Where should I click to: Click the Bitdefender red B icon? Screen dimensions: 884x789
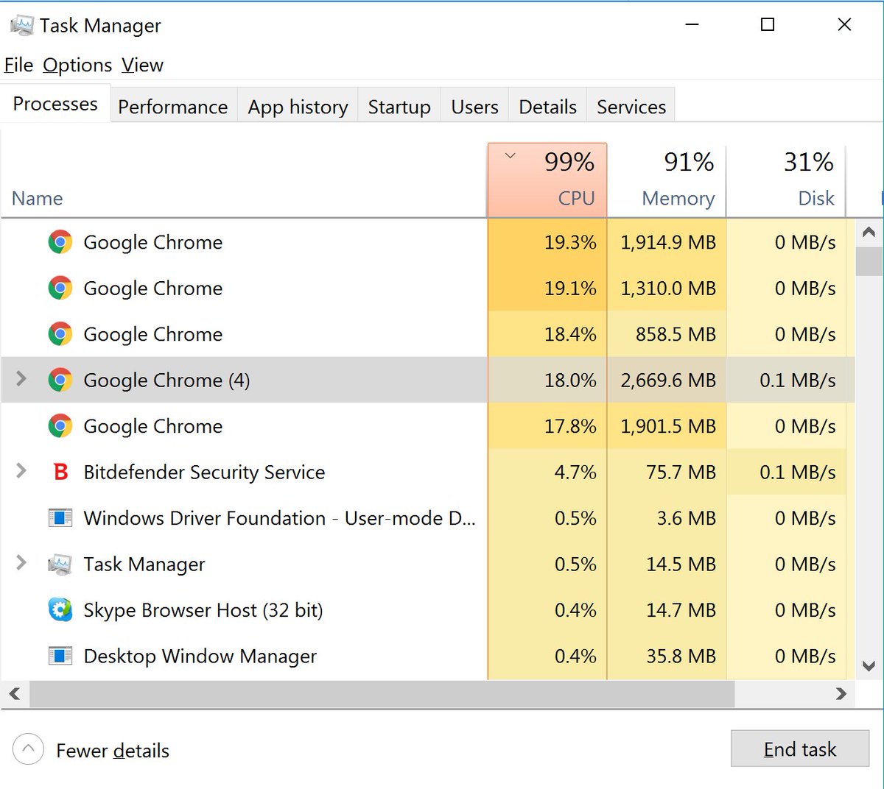(x=61, y=472)
